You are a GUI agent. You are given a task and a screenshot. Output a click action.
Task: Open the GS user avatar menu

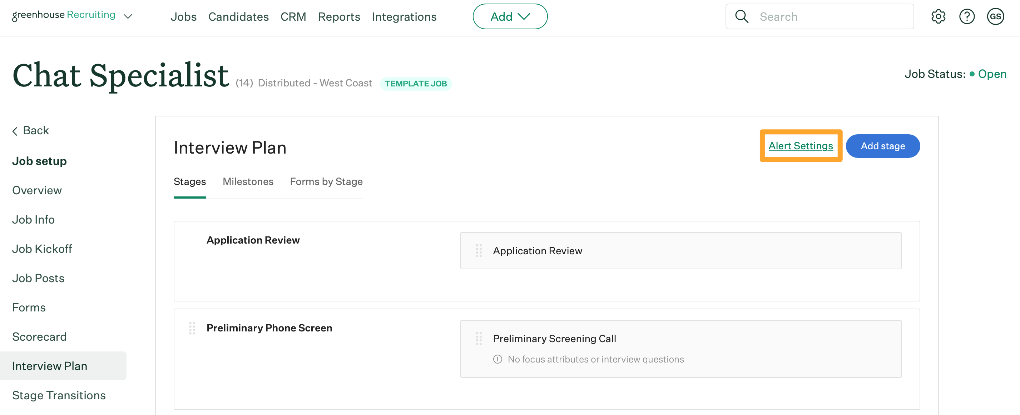click(995, 17)
